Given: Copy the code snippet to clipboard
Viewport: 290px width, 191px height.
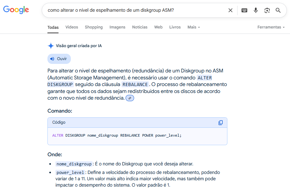Looking at the screenshot, I should pos(220,123).
